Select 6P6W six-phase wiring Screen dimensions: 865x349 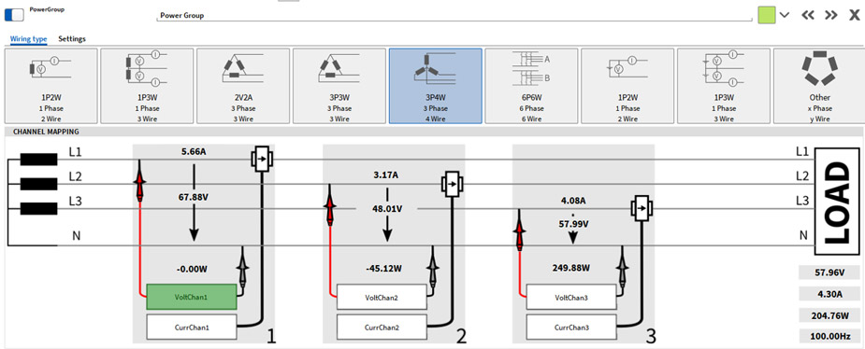(531, 86)
